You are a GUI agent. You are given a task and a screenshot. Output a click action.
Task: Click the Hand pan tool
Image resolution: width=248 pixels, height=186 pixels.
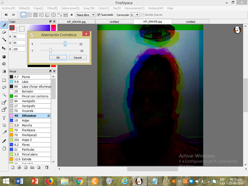tap(4, 149)
